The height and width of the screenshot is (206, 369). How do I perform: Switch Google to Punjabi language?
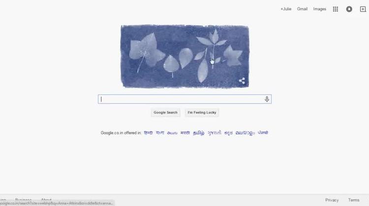coord(263,133)
